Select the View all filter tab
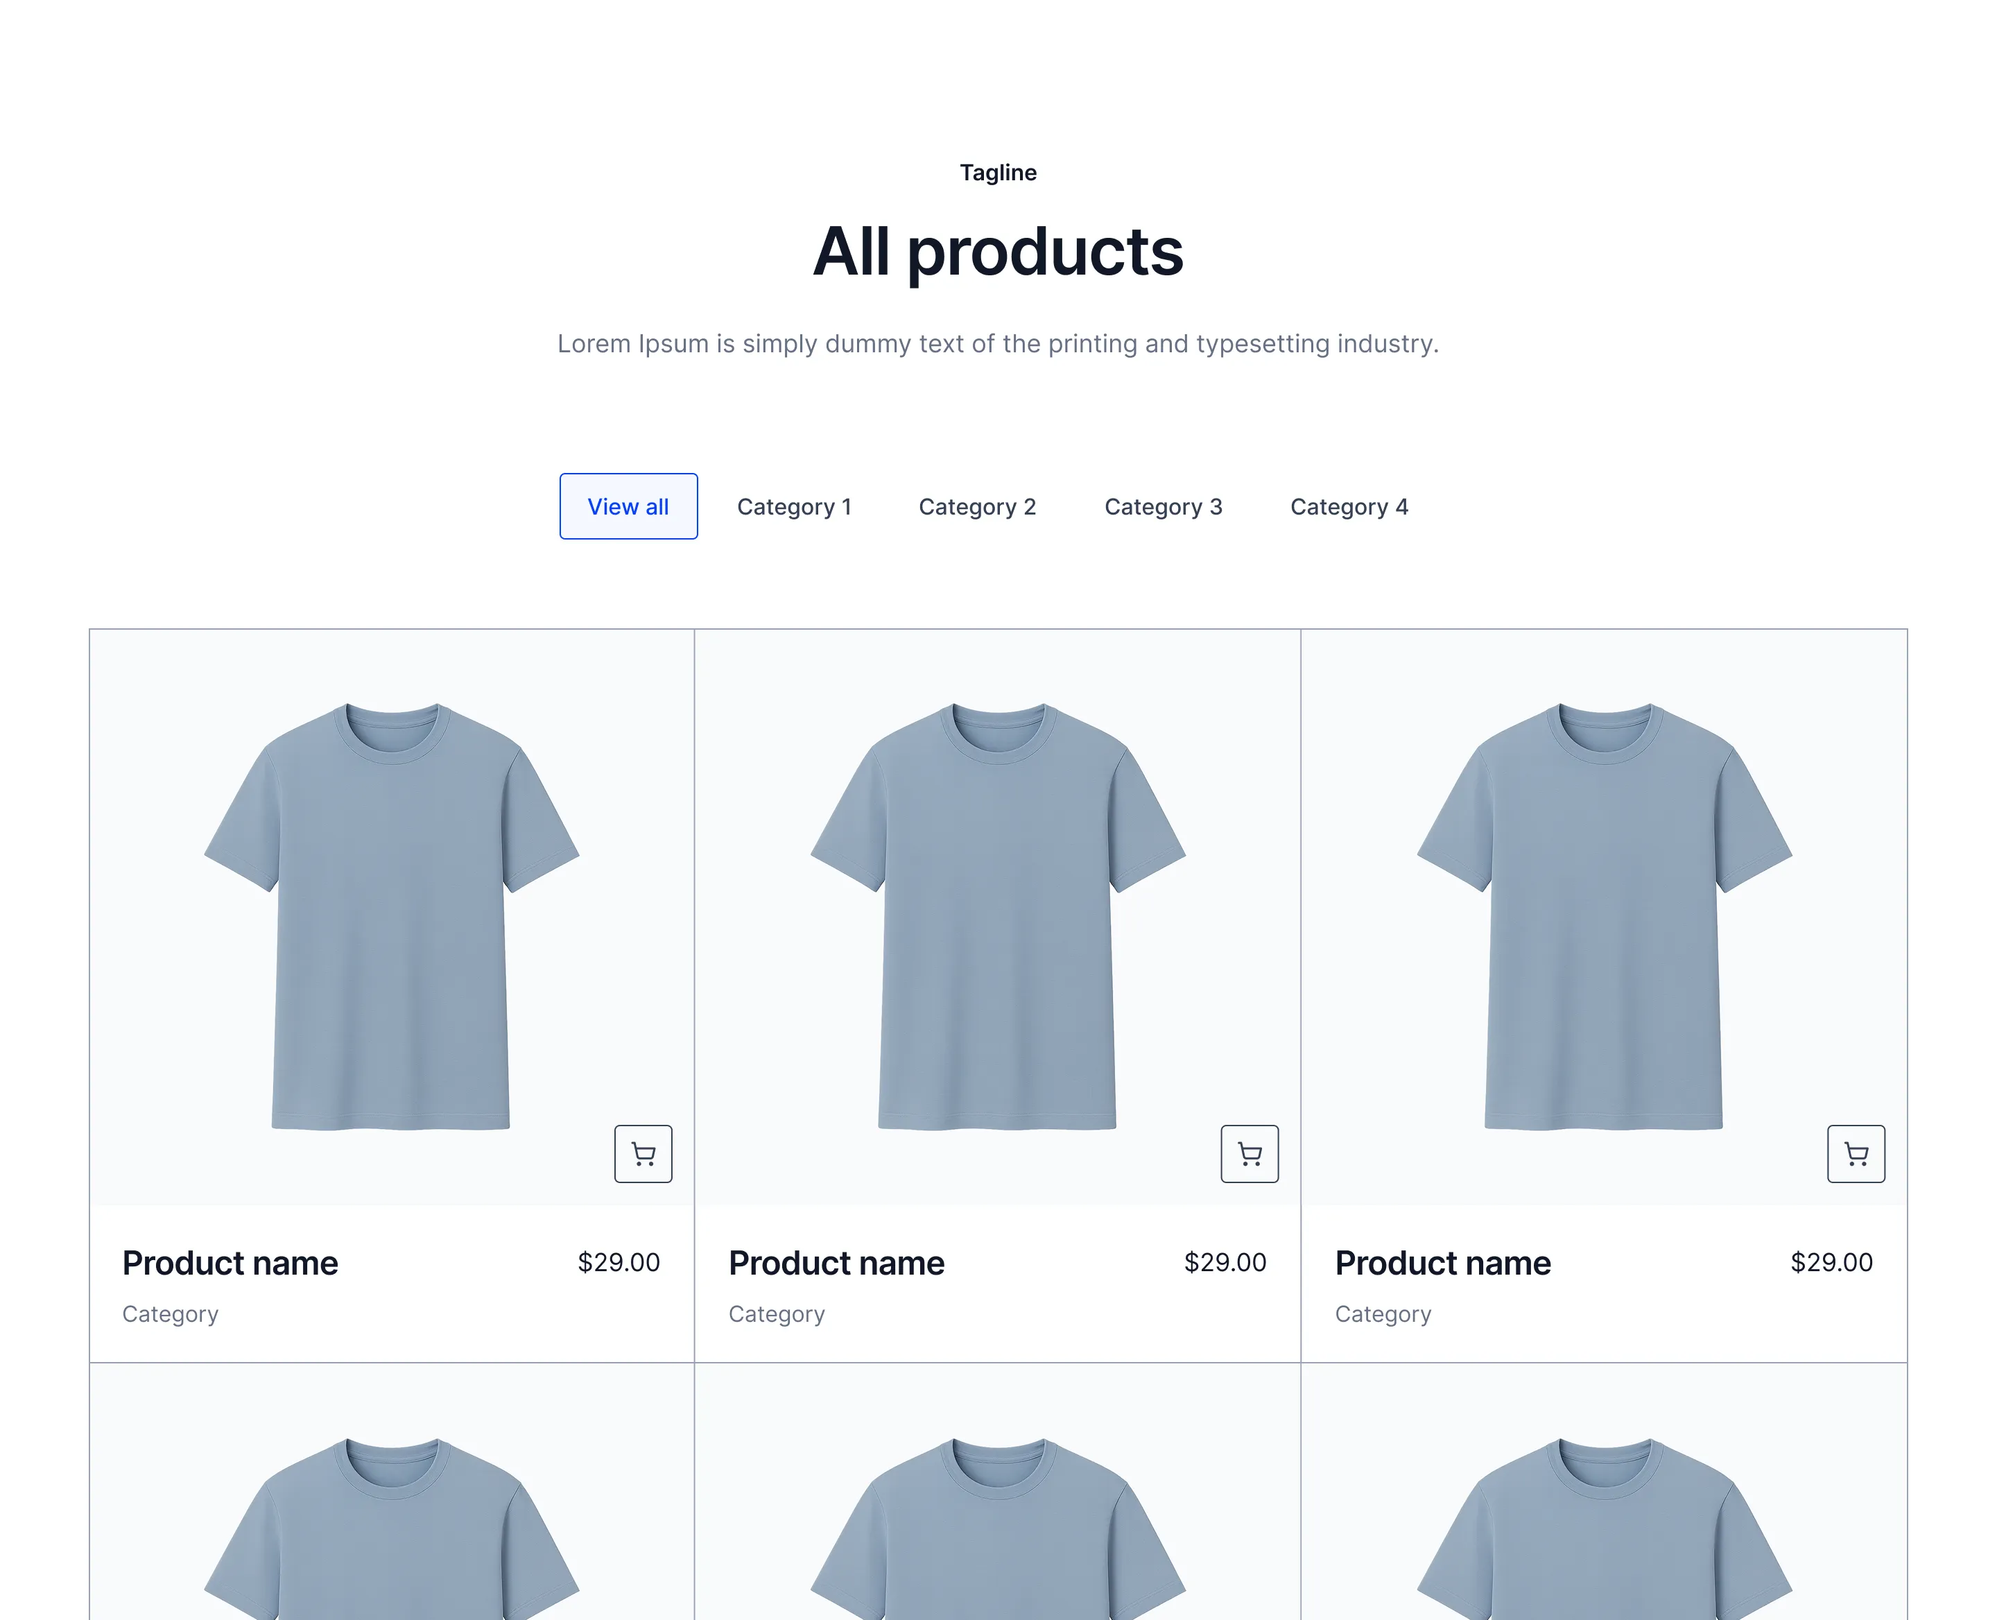The image size is (1997, 1620). 628,506
